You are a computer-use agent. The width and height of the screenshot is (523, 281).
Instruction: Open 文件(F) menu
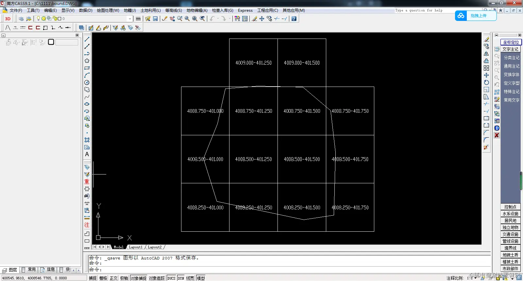pos(16,10)
